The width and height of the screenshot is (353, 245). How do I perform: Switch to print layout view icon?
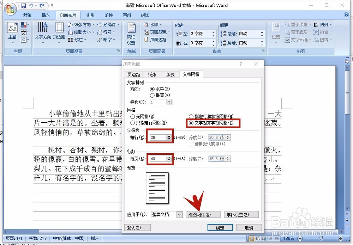pos(252,238)
